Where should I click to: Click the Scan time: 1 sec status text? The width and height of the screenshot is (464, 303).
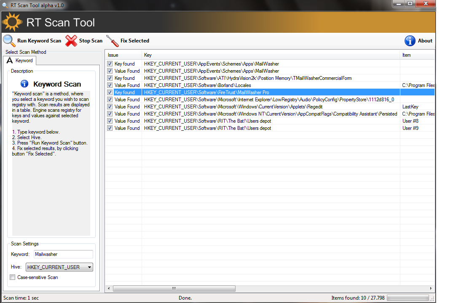coord(21,298)
